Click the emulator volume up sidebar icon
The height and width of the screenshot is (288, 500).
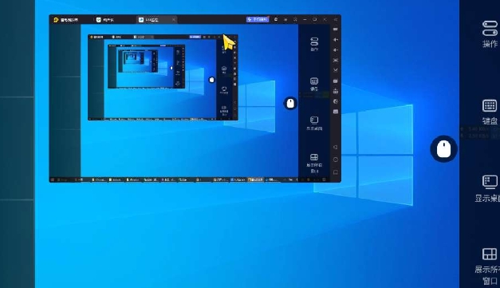pyautogui.click(x=336, y=40)
